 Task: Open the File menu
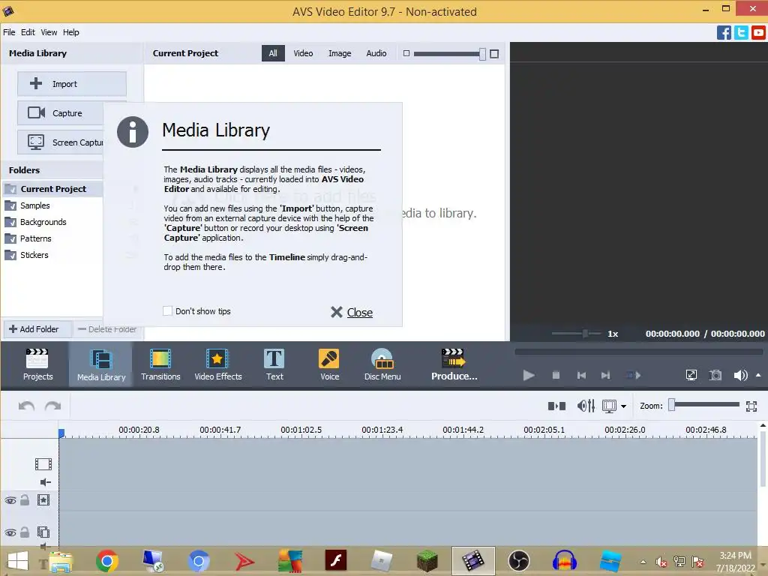pyautogui.click(x=9, y=32)
